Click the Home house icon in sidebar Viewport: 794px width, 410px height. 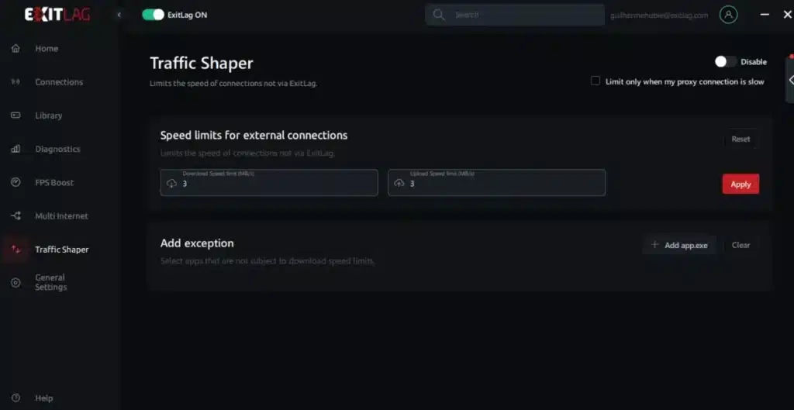pos(16,49)
